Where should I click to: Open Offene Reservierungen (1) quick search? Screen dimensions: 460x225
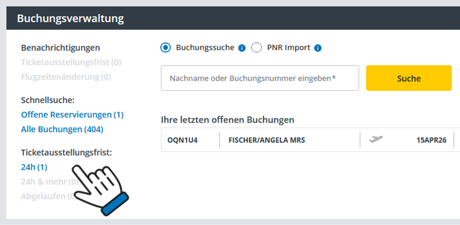72,115
